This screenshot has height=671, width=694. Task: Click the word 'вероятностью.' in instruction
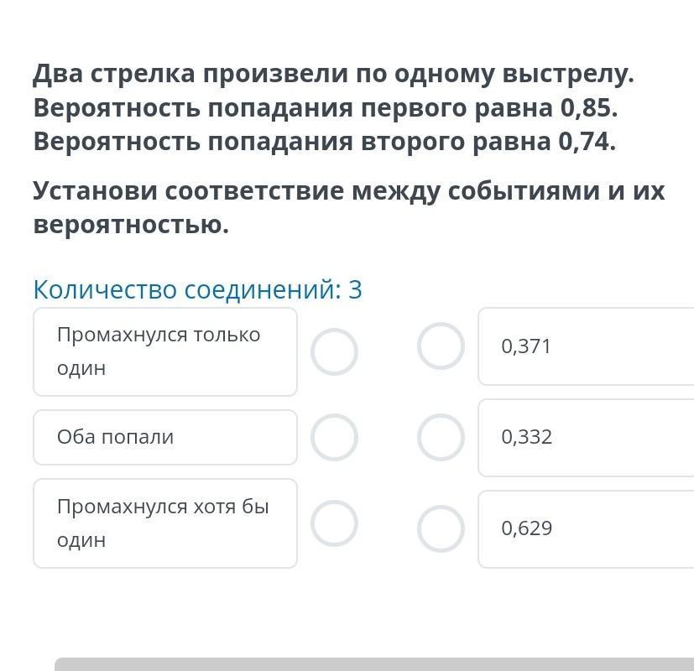coord(131,225)
